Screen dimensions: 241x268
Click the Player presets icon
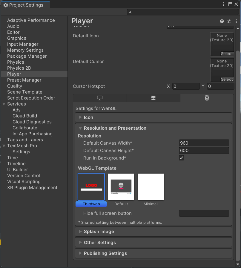(x=229, y=21)
